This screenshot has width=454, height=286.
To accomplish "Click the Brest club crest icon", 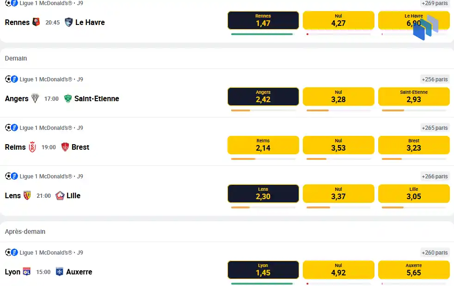I will [65, 147].
